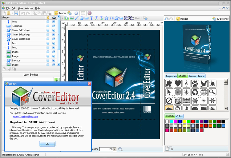Click the save disk icon

(x=16, y=13)
